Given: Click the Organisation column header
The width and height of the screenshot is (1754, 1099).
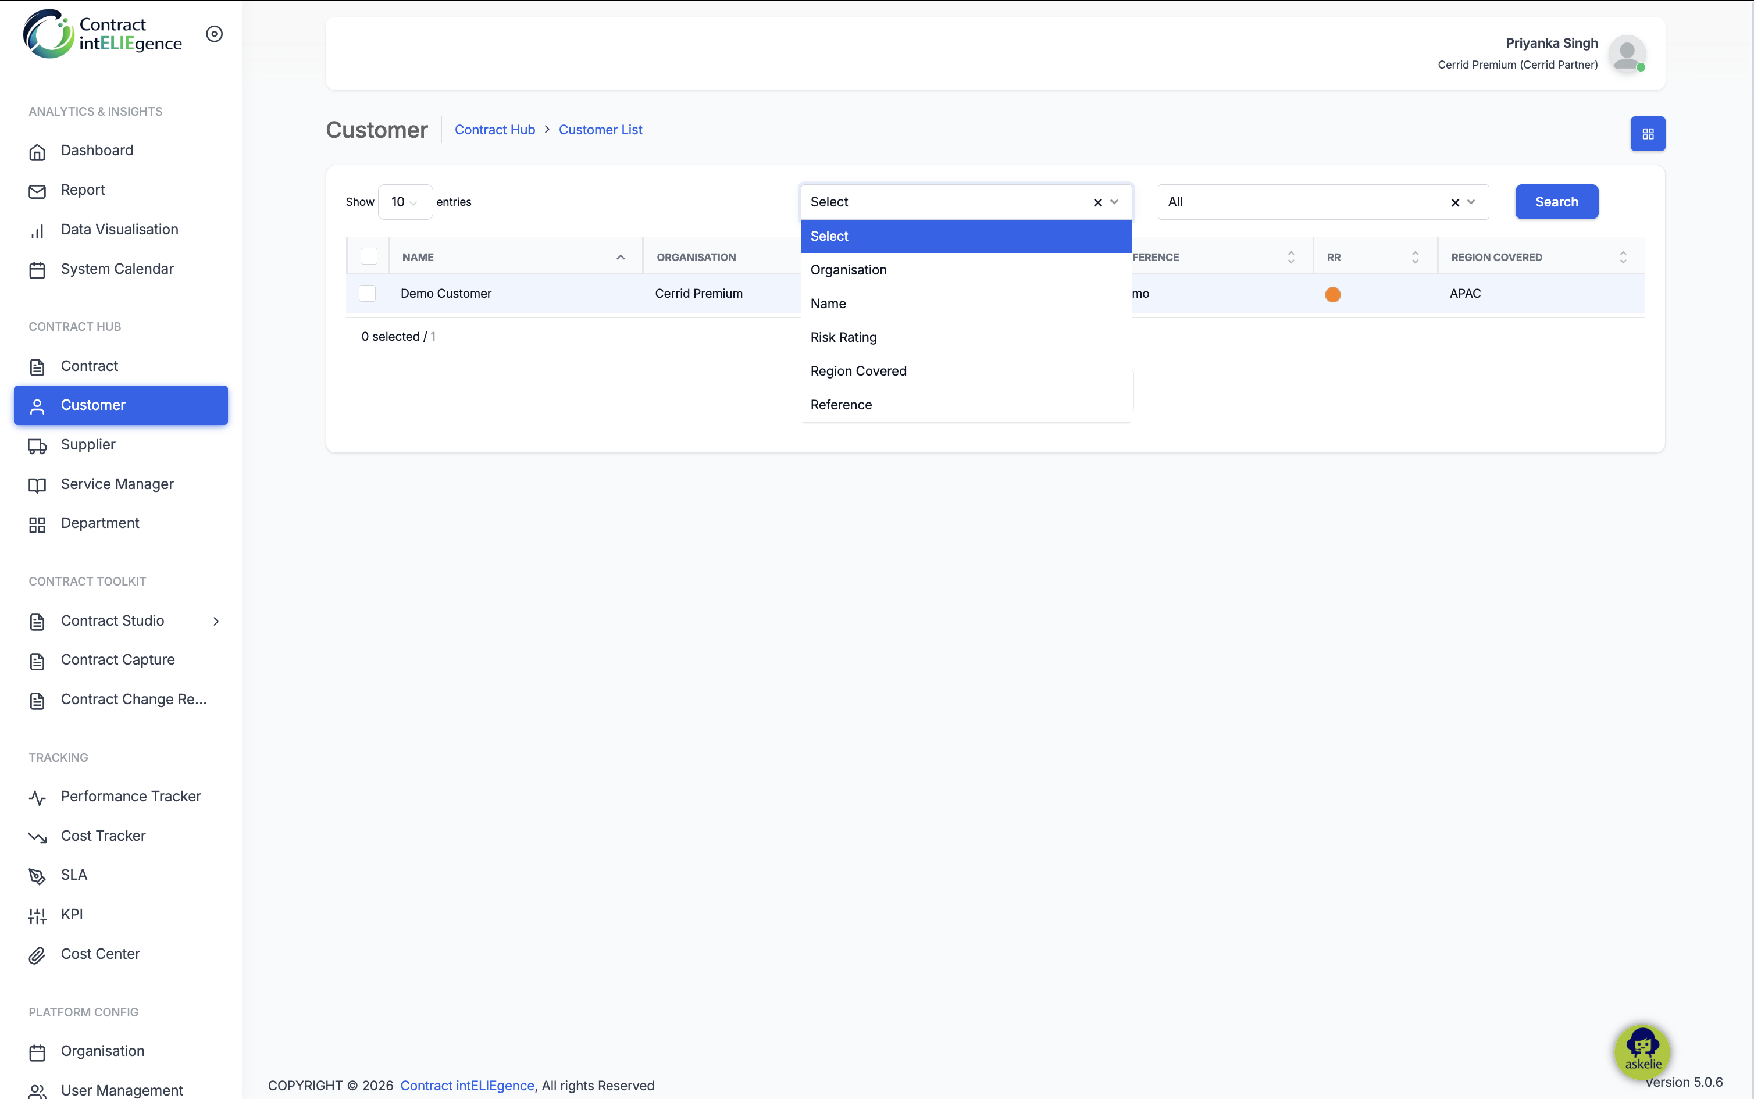Looking at the screenshot, I should coord(696,257).
